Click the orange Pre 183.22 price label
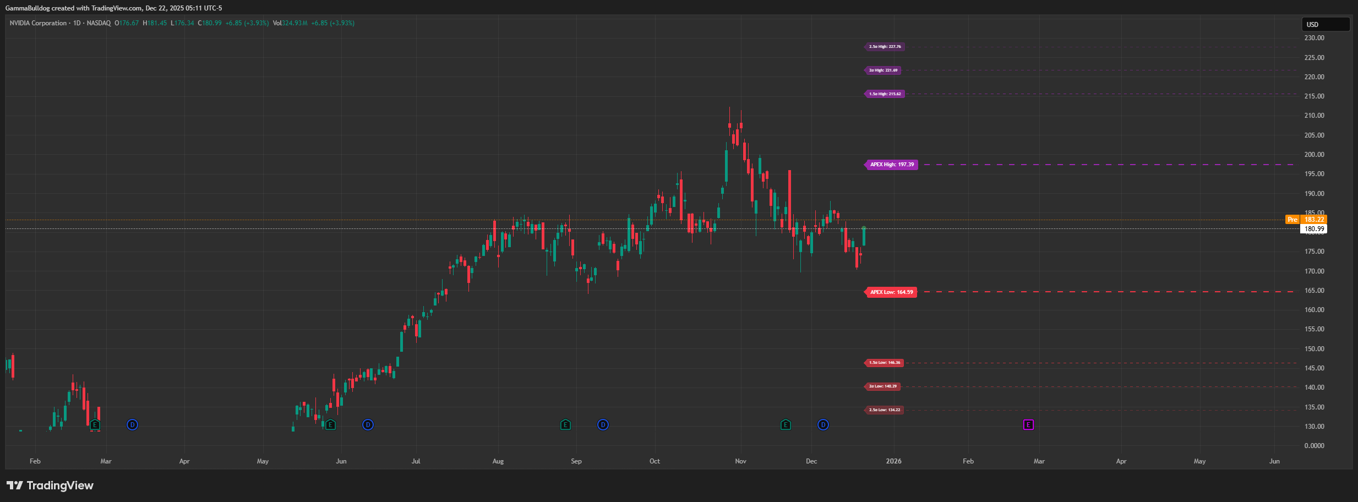The image size is (1358, 502). tap(1306, 220)
